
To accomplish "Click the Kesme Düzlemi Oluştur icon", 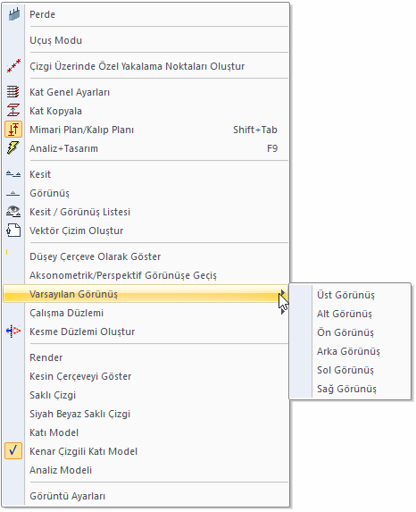I will (x=13, y=332).
